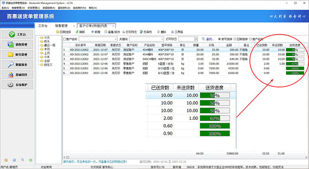Open 数据报表 magnifier sidebar button

[x=17, y=64]
